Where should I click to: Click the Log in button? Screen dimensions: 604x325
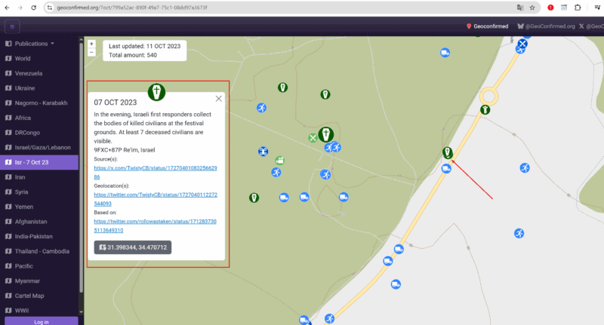point(42,321)
